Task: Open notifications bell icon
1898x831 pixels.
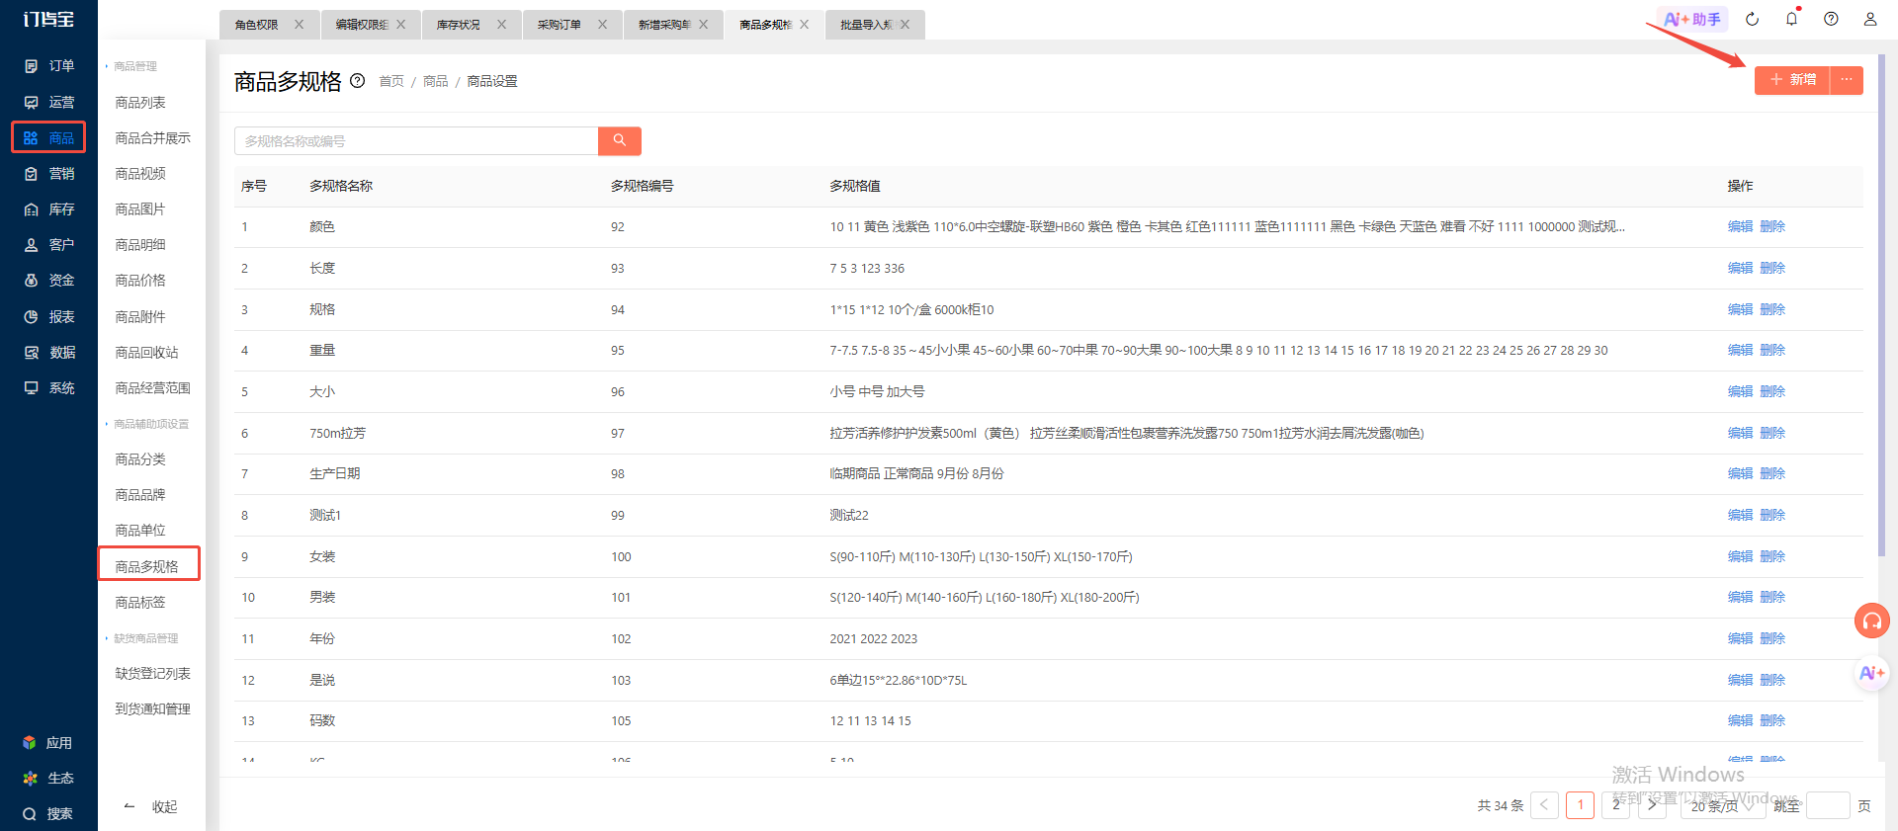Action: pyautogui.click(x=1791, y=19)
